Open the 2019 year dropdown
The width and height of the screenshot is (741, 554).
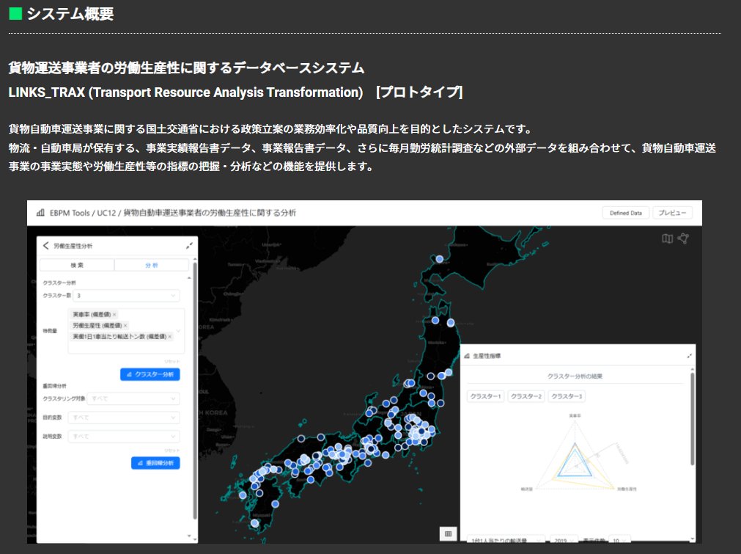pyautogui.click(x=564, y=540)
